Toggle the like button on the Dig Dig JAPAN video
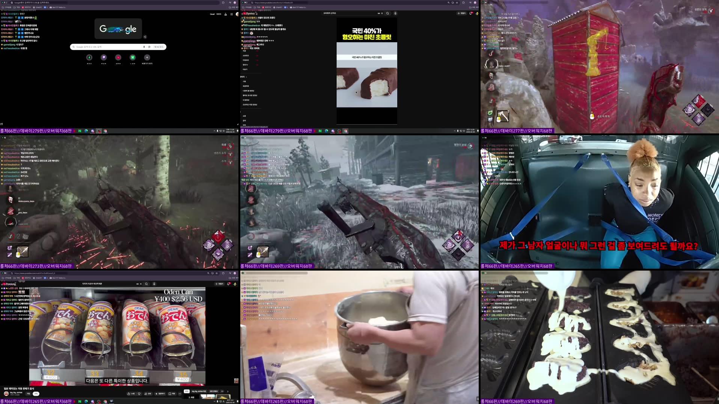The height and width of the screenshot is (404, 719). point(130,393)
